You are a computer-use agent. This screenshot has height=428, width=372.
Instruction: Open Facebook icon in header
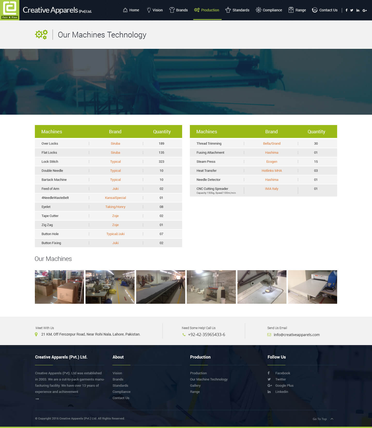(346, 10)
